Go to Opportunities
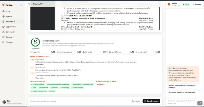The image size is (204, 107). 12,27
